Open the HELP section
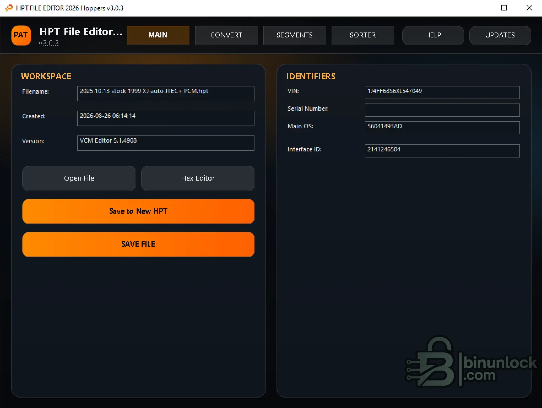 (433, 35)
